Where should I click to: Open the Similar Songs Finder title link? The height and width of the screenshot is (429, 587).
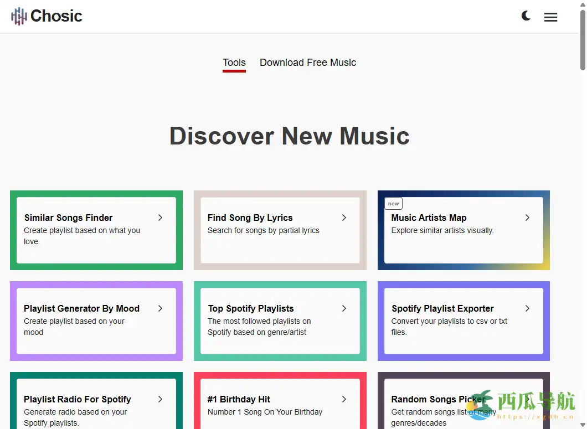68,218
